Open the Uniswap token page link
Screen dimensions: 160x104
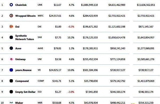click(21, 59)
